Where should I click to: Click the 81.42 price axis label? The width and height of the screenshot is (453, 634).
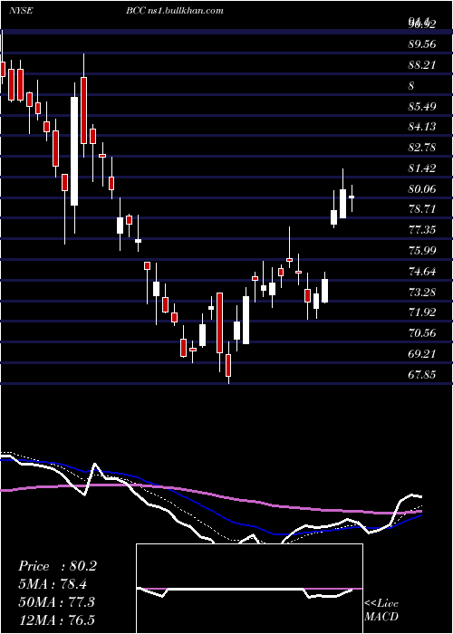[x=422, y=168]
